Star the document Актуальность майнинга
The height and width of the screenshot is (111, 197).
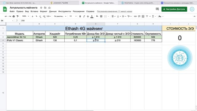coord(41,8)
